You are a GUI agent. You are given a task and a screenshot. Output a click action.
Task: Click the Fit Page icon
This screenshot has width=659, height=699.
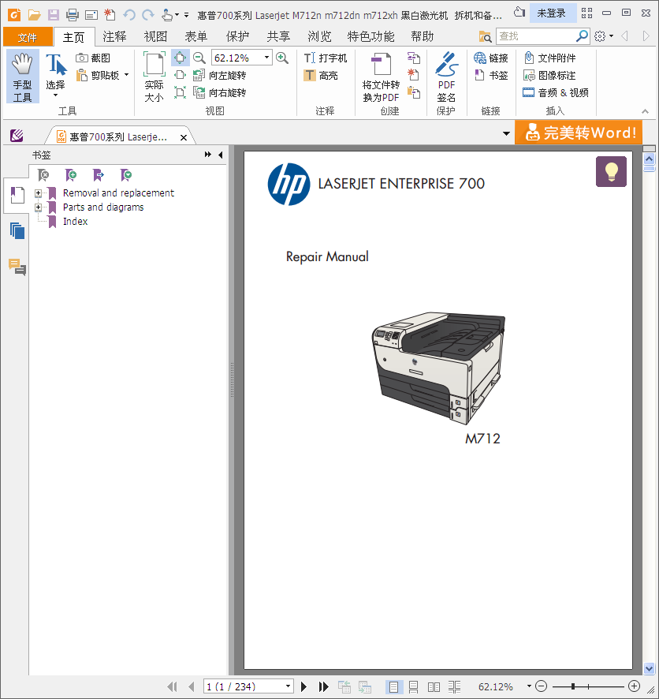pyautogui.click(x=180, y=58)
